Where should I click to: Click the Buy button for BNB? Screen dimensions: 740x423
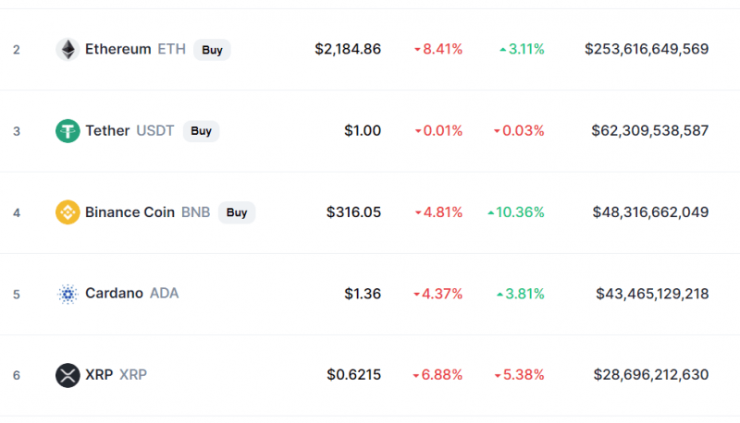(237, 212)
